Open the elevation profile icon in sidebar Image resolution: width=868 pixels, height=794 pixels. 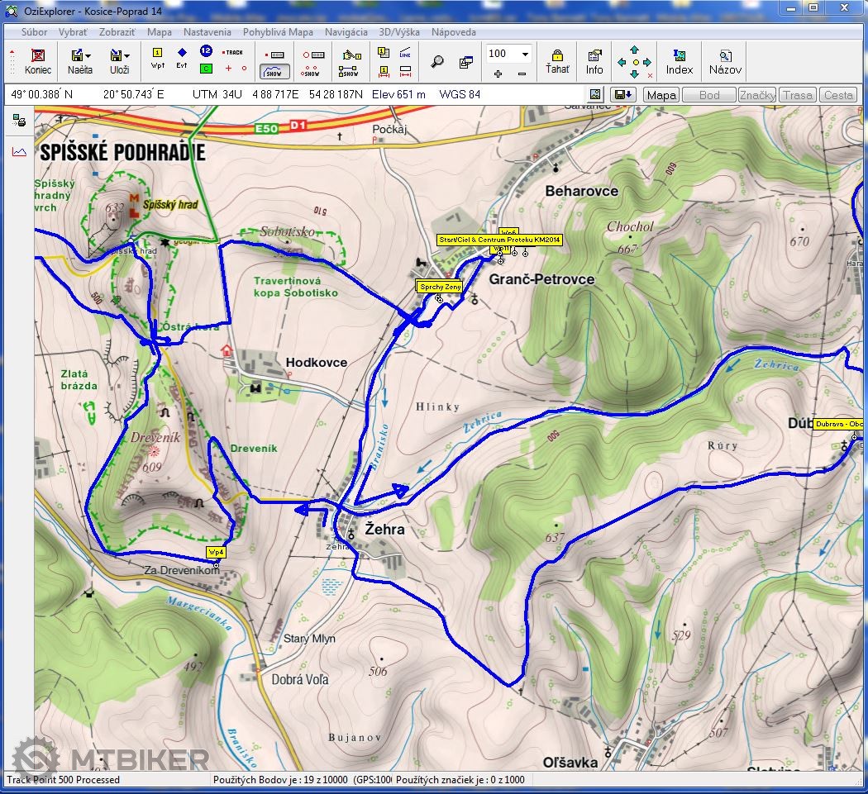click(19, 151)
